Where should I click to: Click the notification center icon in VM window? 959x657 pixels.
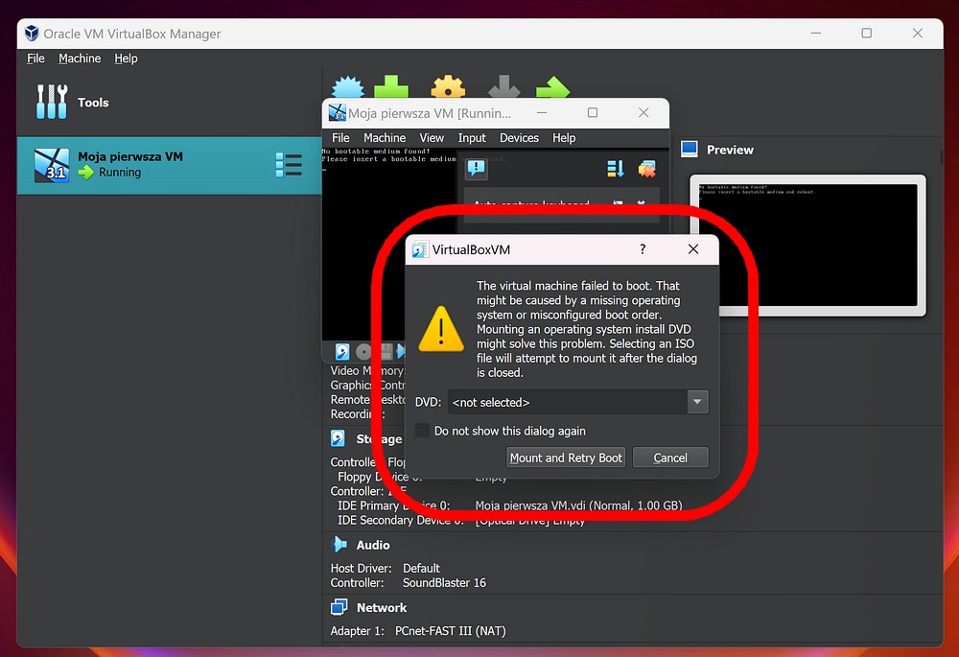(477, 169)
